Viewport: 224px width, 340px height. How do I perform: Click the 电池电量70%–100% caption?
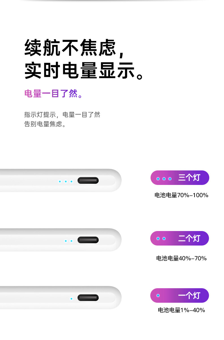point(181,195)
